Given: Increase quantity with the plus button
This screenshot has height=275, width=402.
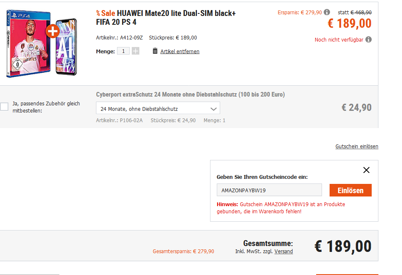Looking at the screenshot, I should (136, 51).
